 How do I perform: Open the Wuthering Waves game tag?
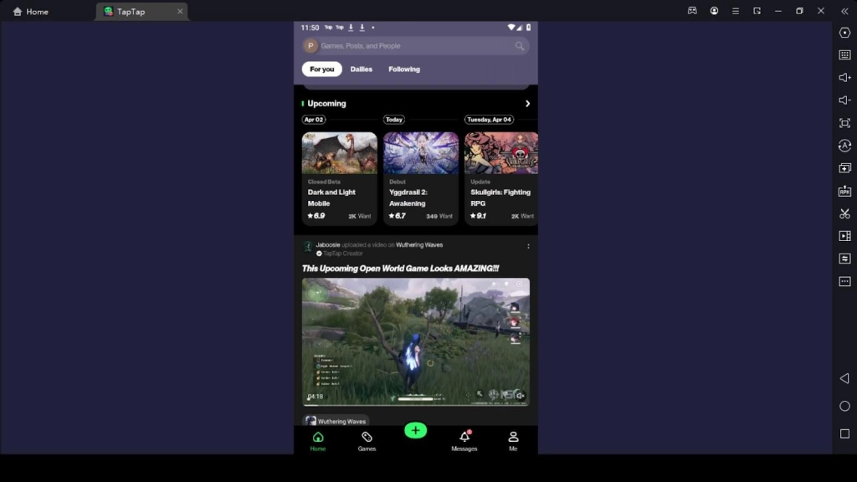coord(336,421)
